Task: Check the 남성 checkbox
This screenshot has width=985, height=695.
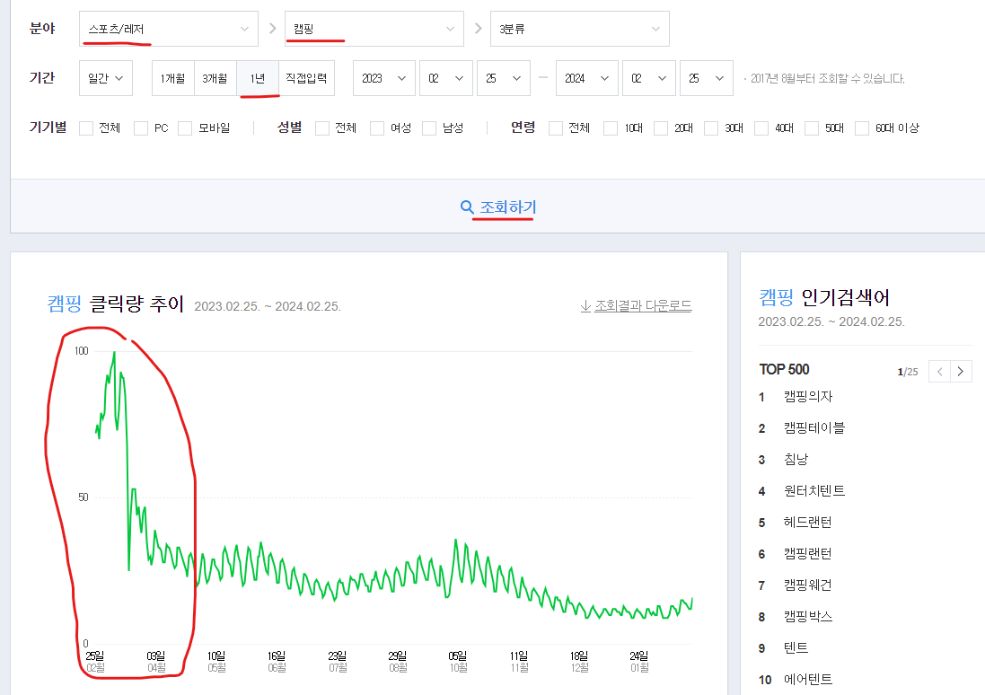Action: (429, 128)
